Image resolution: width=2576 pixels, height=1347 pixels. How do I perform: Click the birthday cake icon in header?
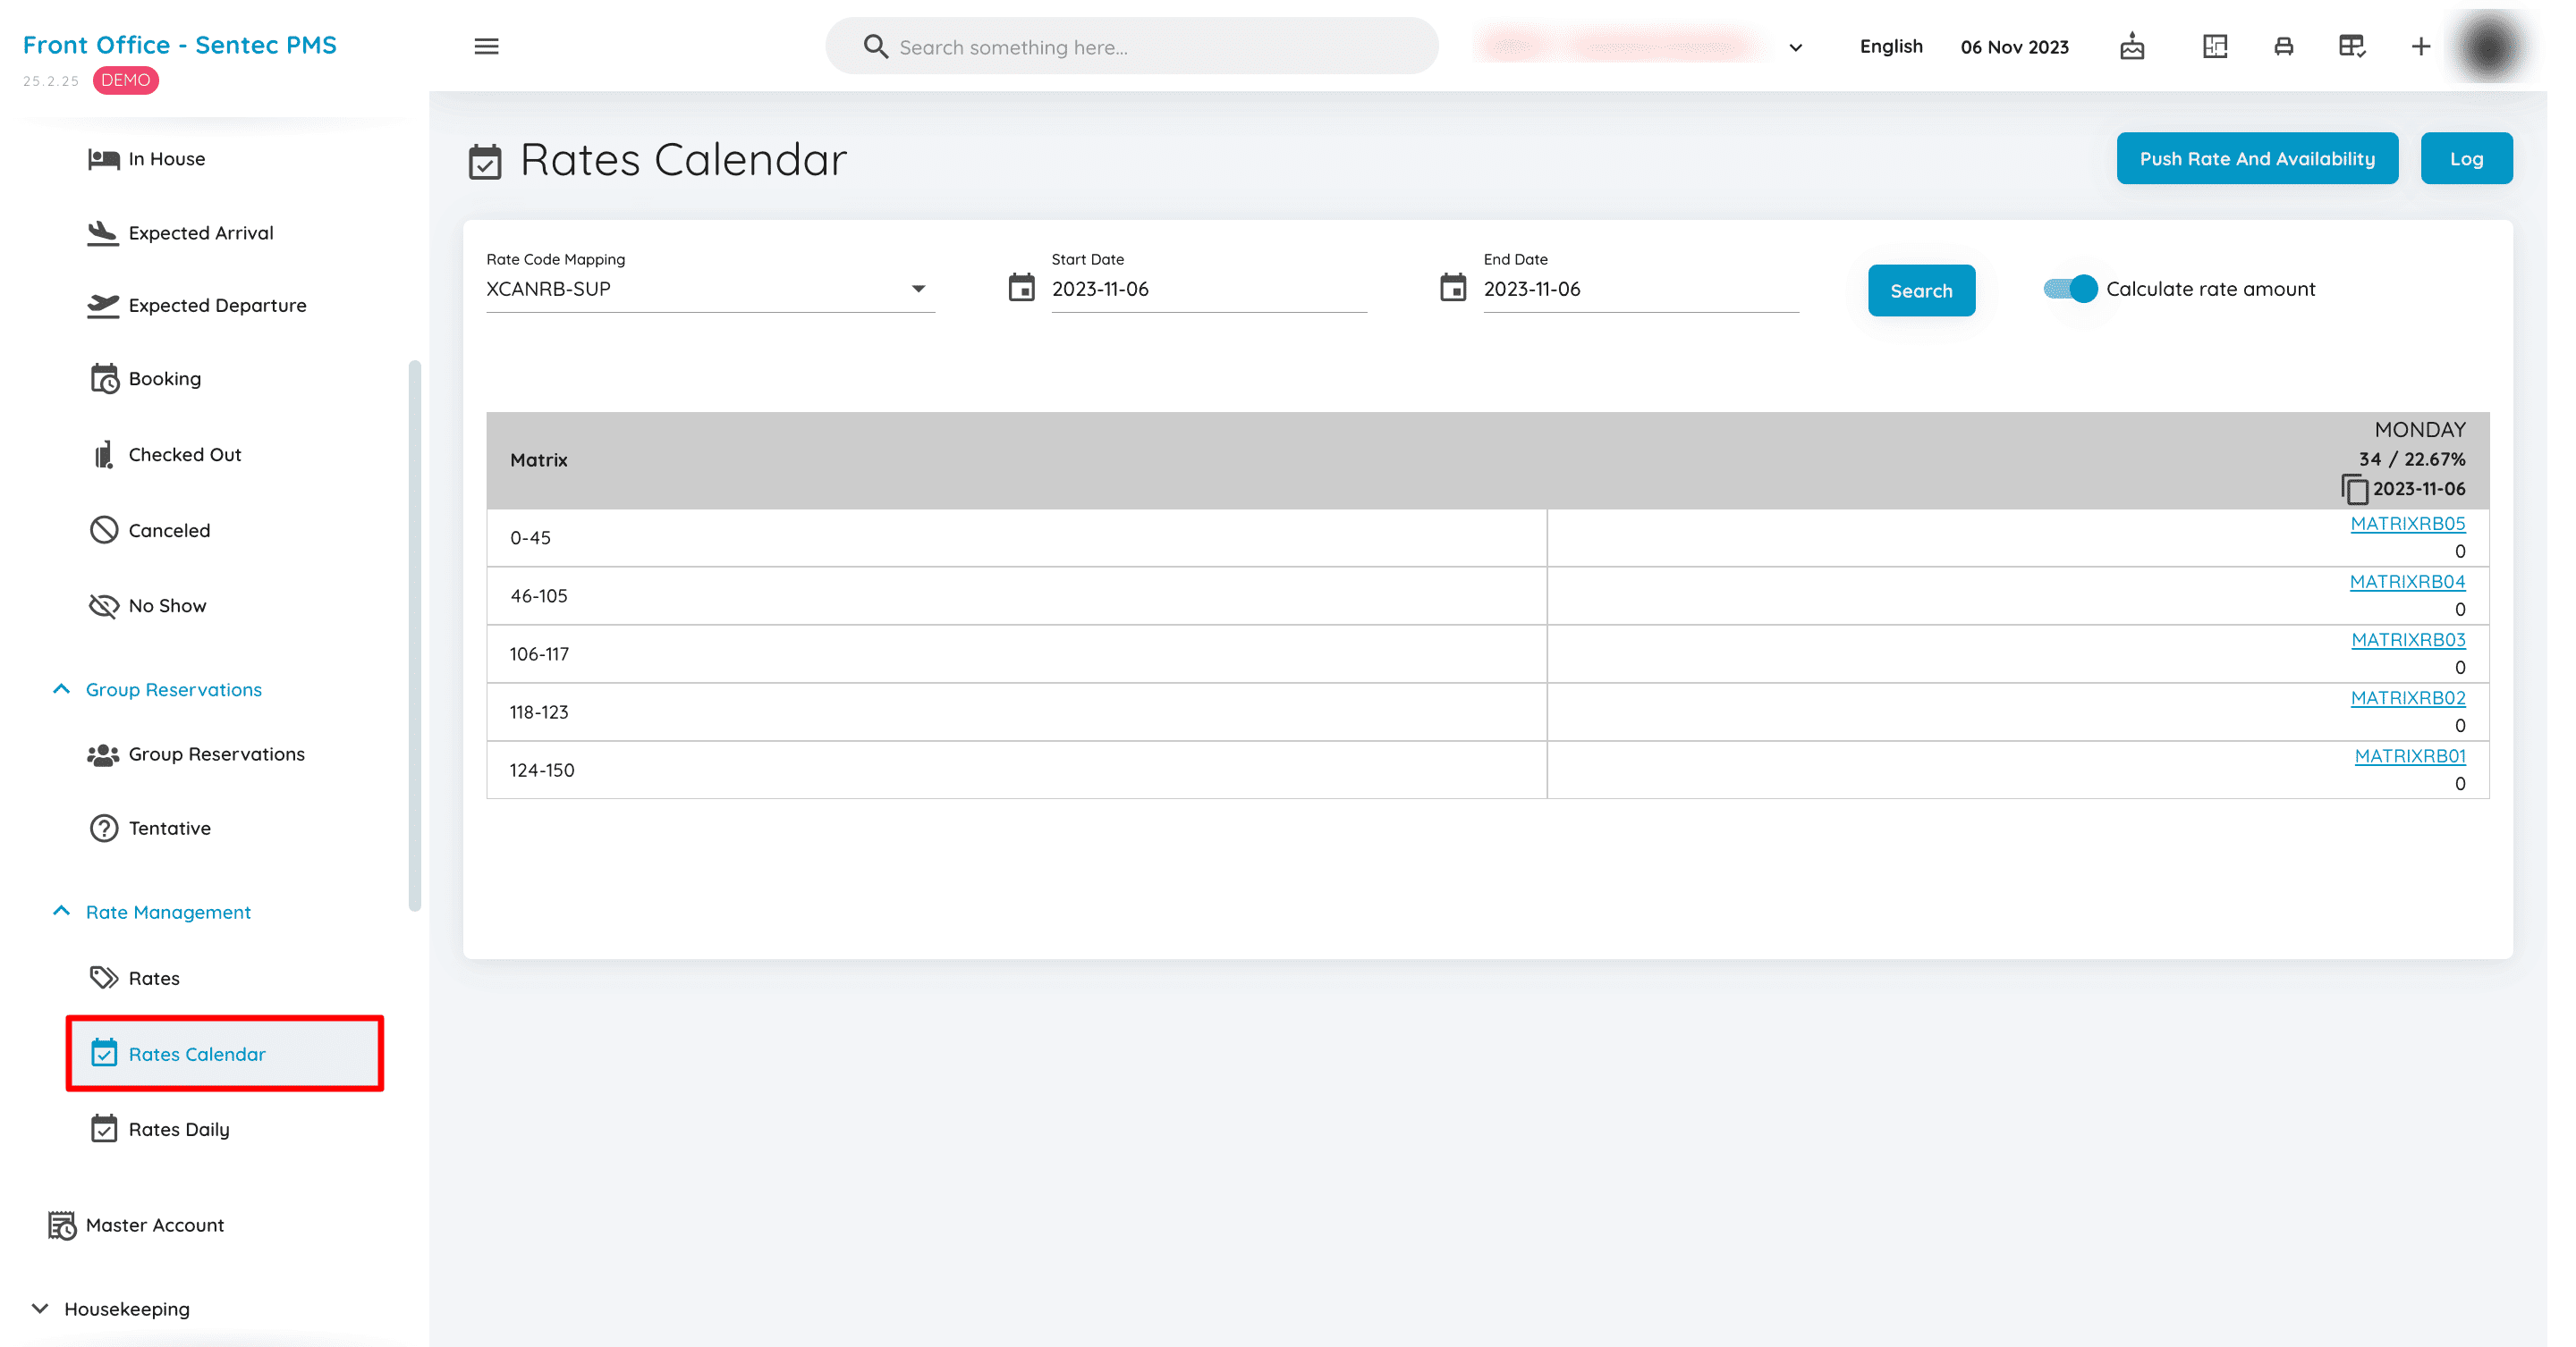tap(2131, 46)
